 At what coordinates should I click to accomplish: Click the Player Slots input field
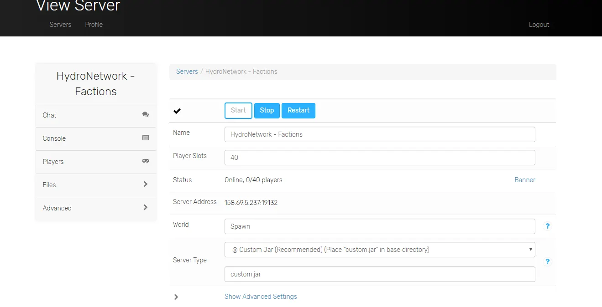pos(379,158)
